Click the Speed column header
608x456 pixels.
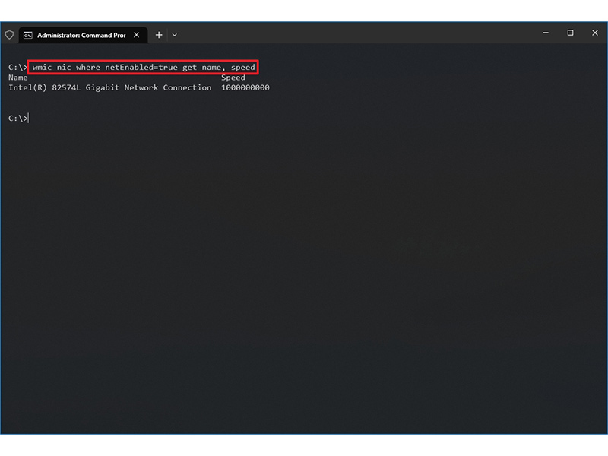tap(233, 78)
